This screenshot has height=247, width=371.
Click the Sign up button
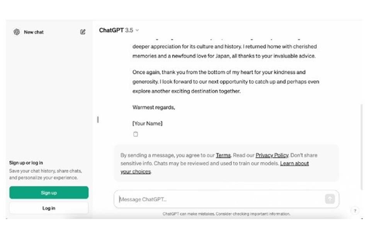tap(49, 193)
